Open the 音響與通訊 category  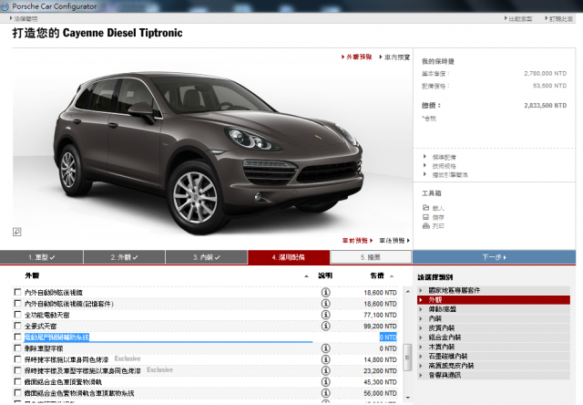(x=494, y=375)
